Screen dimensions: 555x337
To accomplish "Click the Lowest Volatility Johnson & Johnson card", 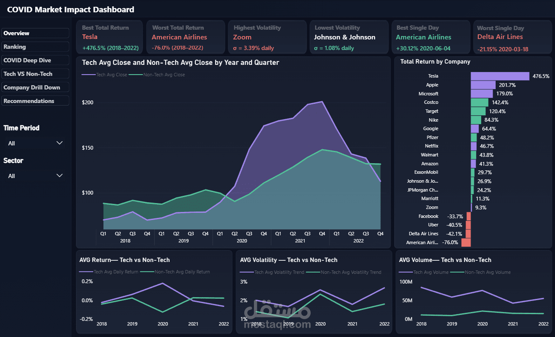I will click(349, 37).
